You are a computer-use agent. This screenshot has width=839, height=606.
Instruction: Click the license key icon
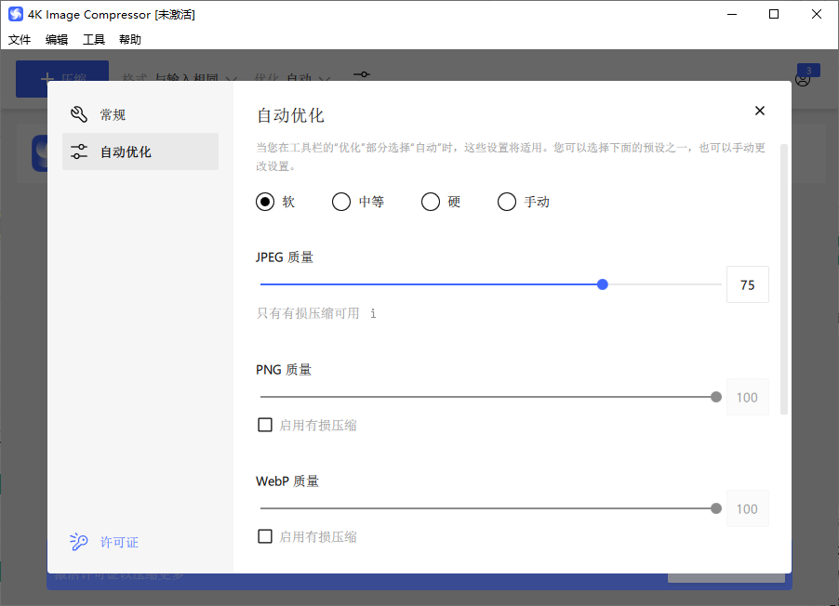tap(78, 541)
